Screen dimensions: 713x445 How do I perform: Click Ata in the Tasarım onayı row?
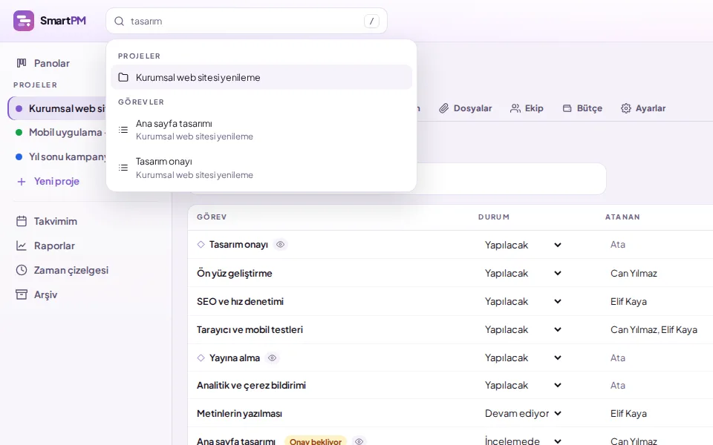click(617, 244)
